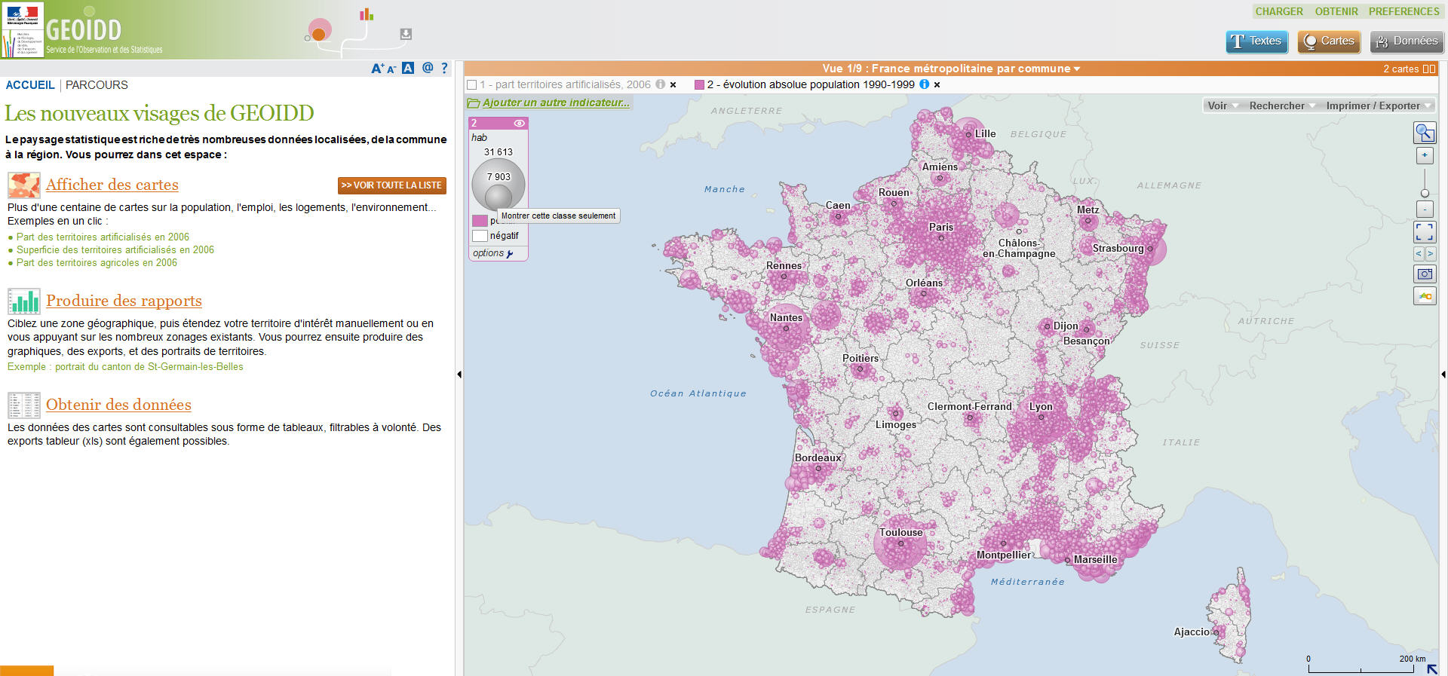Click the gray download icon in header

tap(406, 34)
